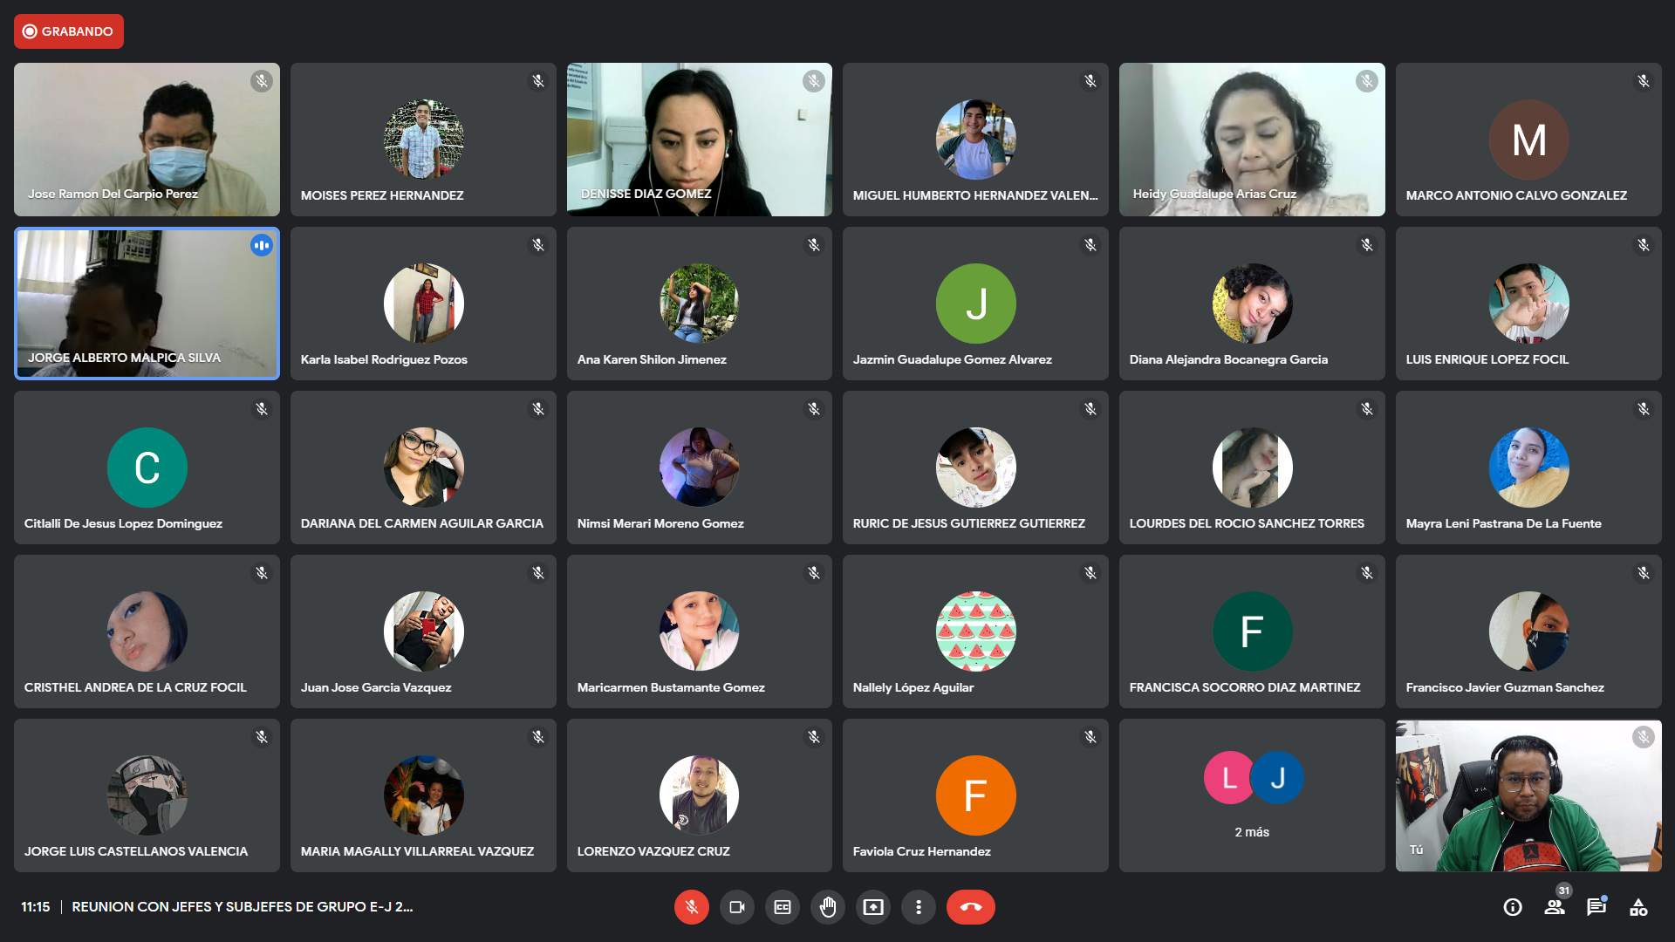Open the chat panel
This screenshot has width=1675, height=942.
coord(1596,907)
